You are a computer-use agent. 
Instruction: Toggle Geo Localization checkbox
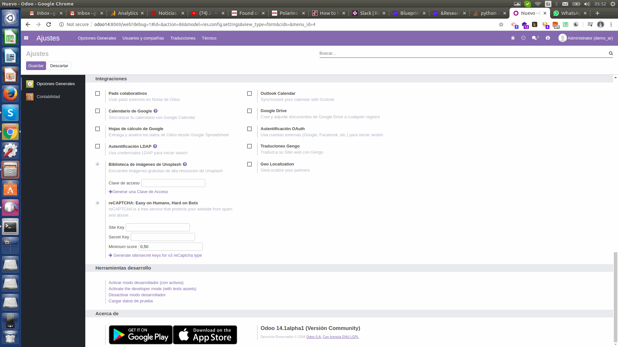[x=249, y=164]
